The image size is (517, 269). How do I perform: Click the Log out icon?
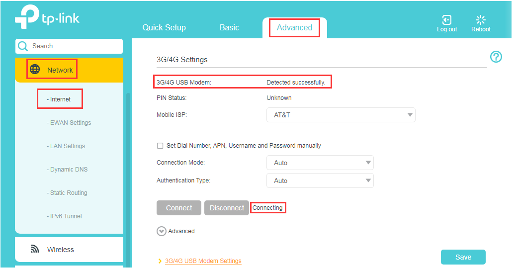coord(446,20)
